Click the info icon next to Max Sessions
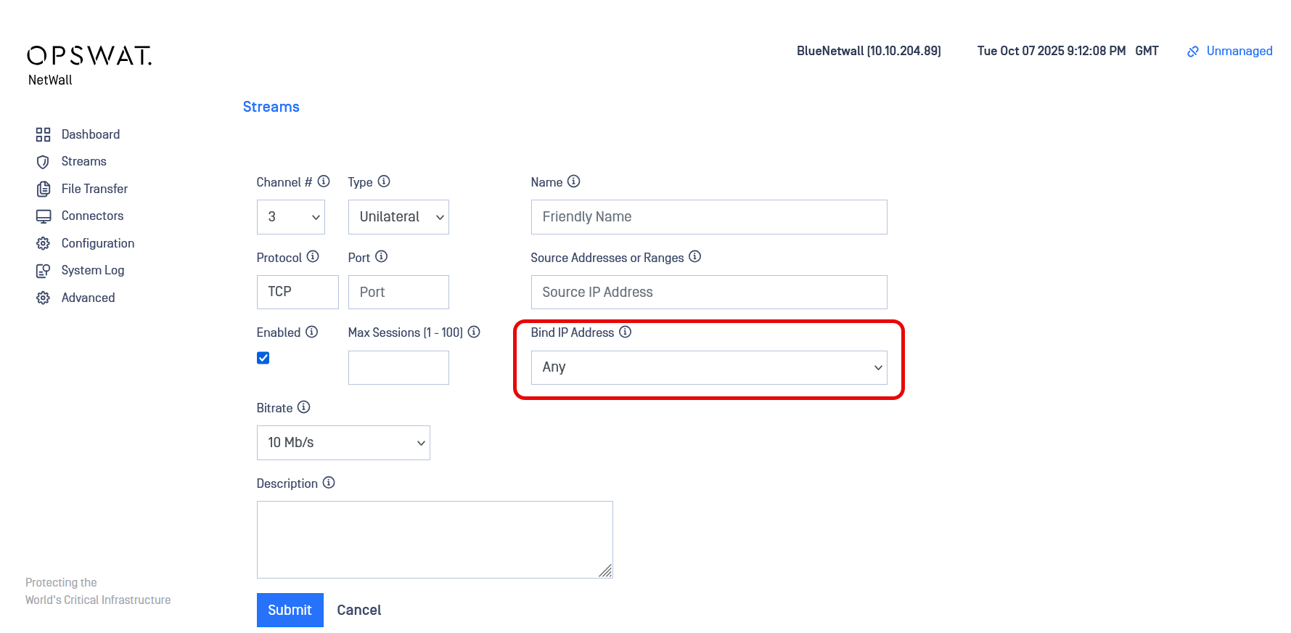 (474, 332)
